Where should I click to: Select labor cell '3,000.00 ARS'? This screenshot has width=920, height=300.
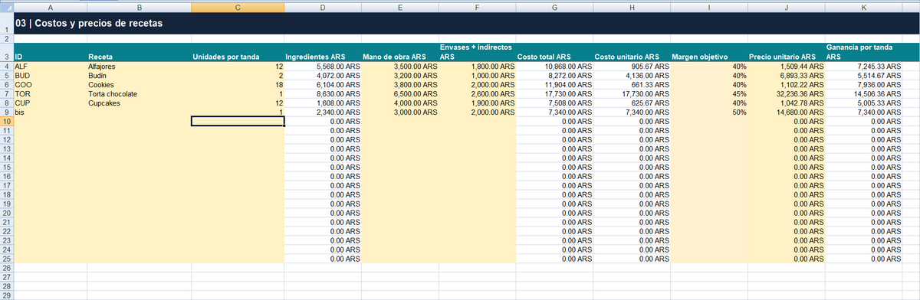pos(400,112)
